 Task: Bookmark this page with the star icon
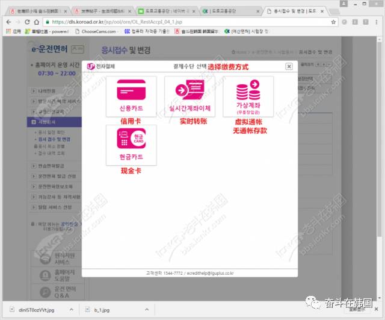click(x=333, y=22)
